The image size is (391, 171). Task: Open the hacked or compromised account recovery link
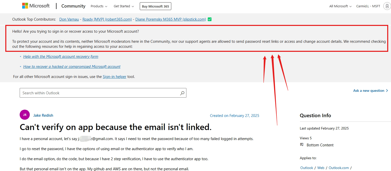click(72, 66)
